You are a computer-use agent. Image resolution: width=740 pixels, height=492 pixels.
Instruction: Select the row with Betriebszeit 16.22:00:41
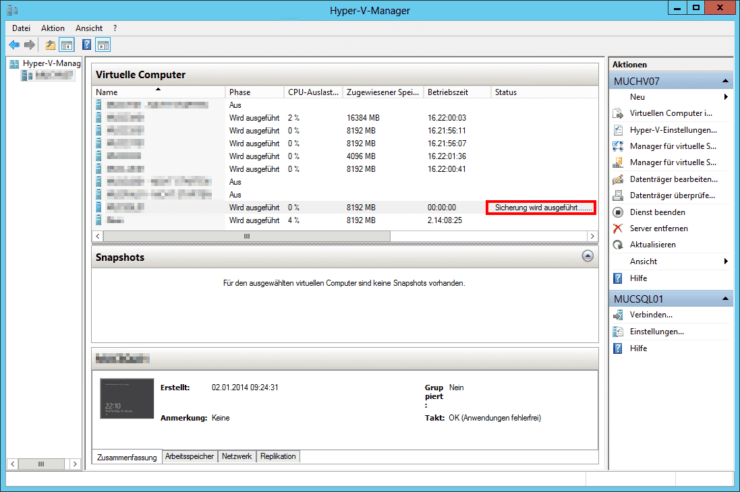coord(345,169)
